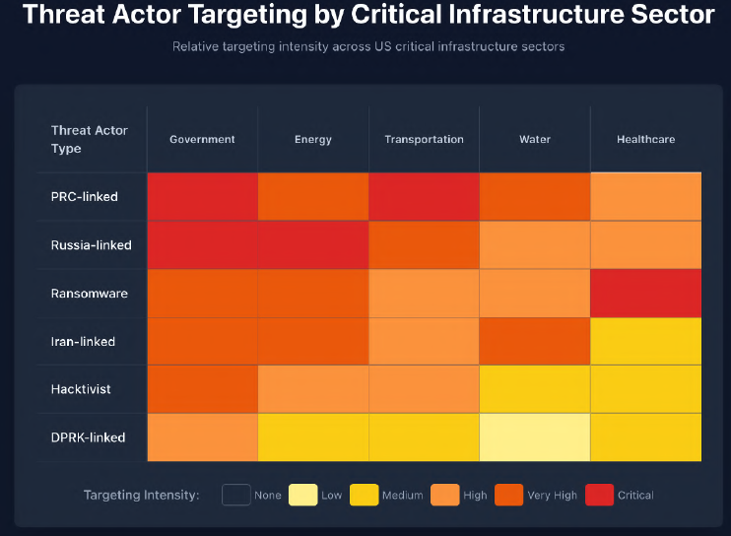Viewport: 731px width, 536px height.
Task: Click the Very High legend swatch
Action: tap(509, 495)
